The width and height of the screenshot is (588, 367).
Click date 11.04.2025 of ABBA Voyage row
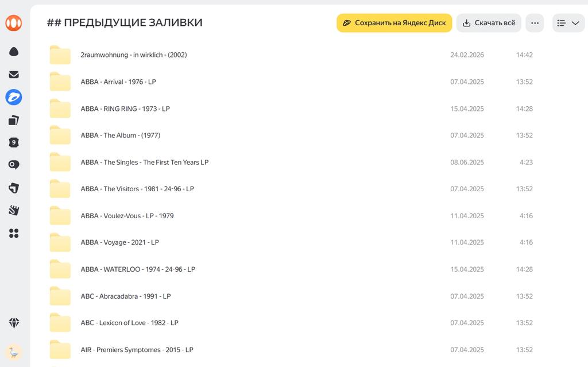click(467, 242)
